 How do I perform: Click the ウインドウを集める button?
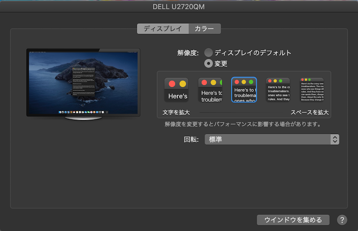click(293, 220)
